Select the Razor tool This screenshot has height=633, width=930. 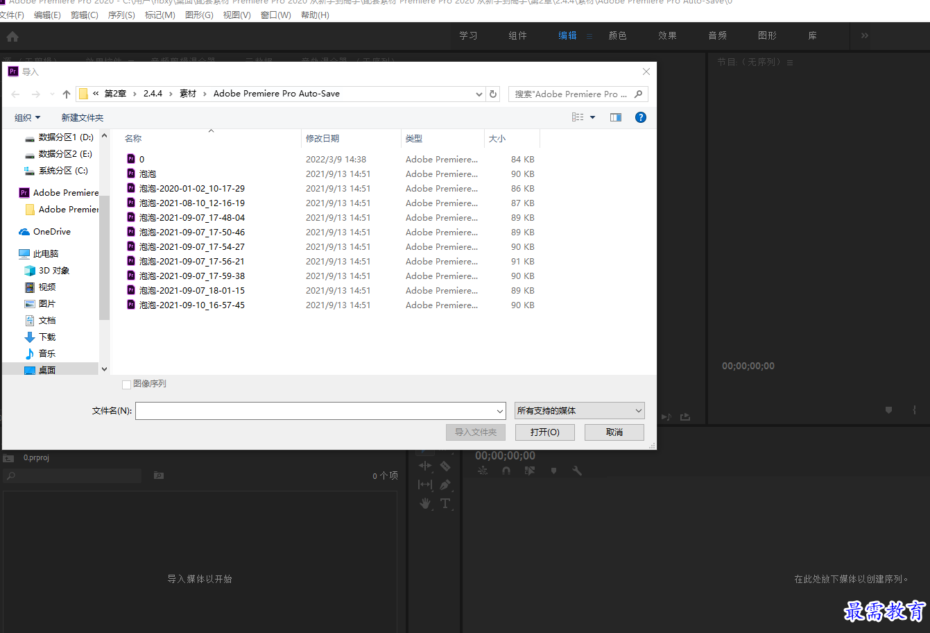pyautogui.click(x=445, y=466)
